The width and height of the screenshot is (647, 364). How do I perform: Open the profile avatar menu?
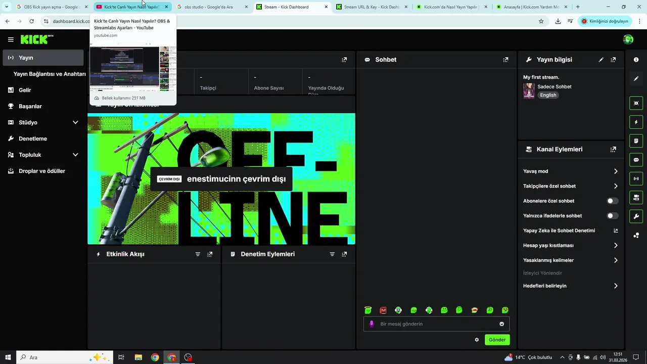(x=628, y=39)
